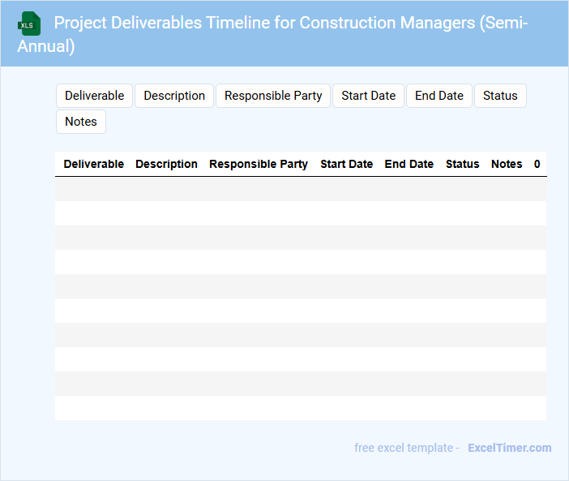569x481 pixels.
Task: Click the free excel template footer text
Action: coord(407,448)
